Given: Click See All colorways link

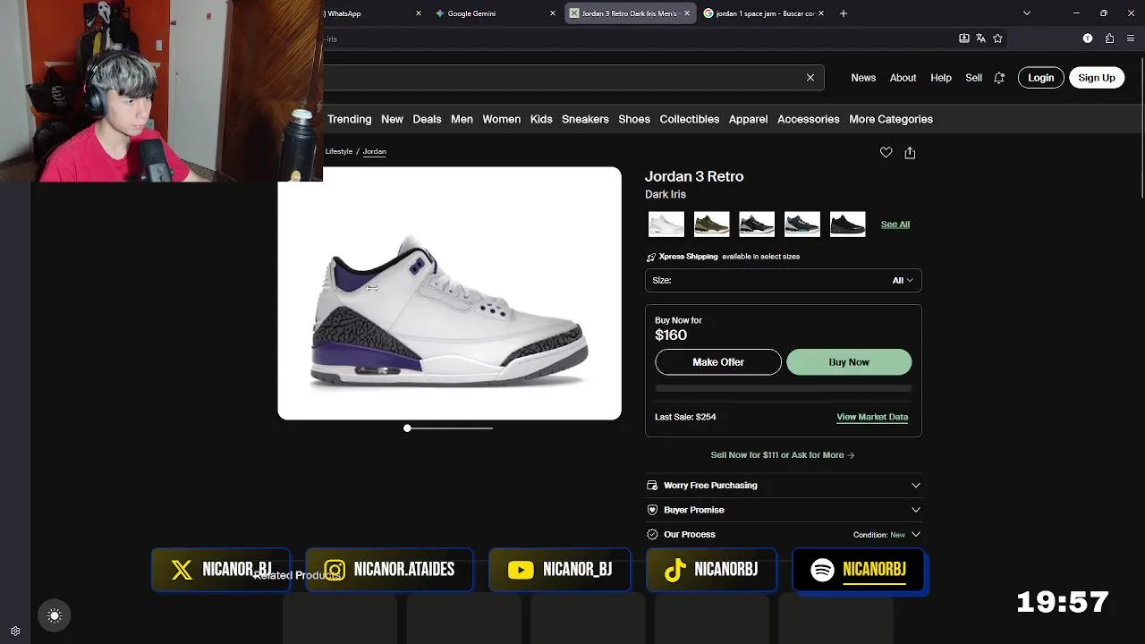Looking at the screenshot, I should click(895, 225).
